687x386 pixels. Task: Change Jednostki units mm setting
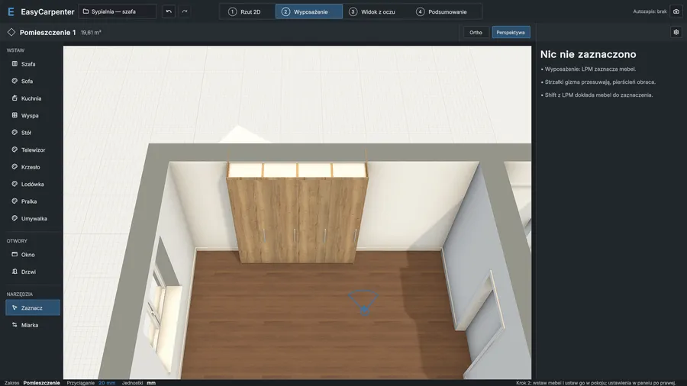pyautogui.click(x=151, y=383)
